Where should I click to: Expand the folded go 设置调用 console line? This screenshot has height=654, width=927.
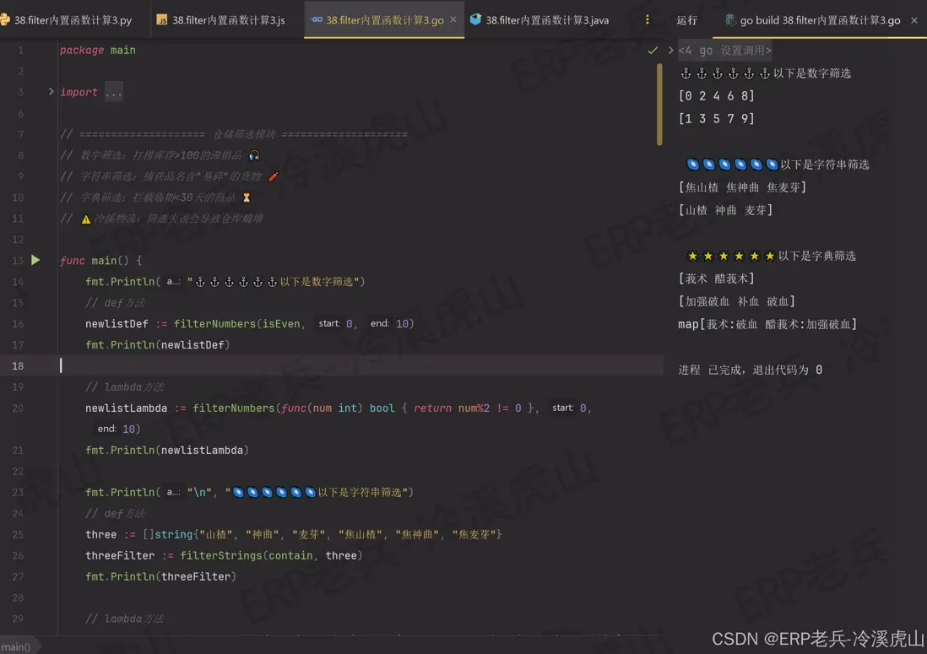click(x=670, y=51)
